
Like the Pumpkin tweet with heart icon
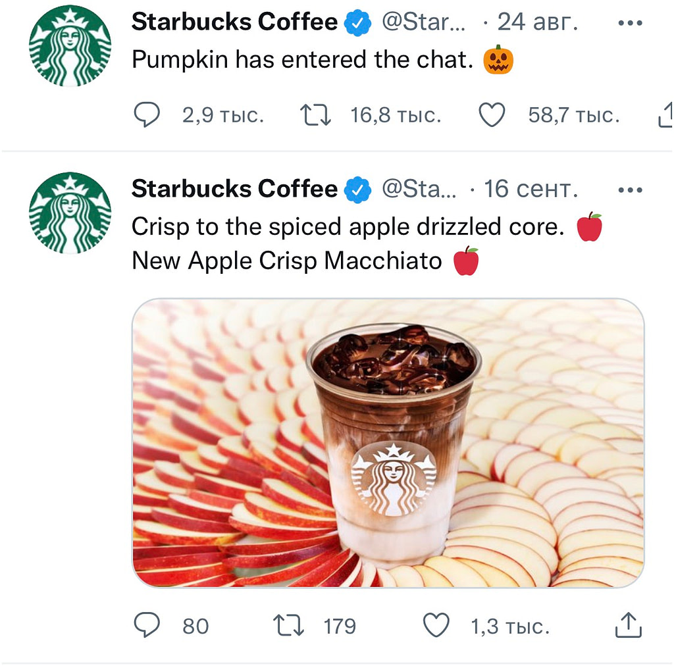click(x=492, y=115)
